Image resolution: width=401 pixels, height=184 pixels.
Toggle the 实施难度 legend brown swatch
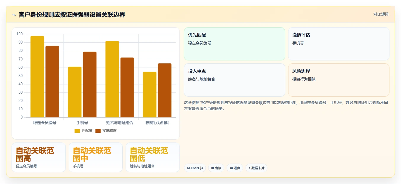tap(98, 131)
